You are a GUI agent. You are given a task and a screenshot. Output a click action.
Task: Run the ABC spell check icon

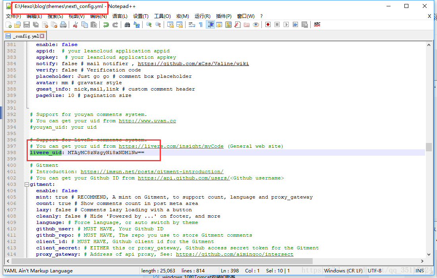[317, 25]
